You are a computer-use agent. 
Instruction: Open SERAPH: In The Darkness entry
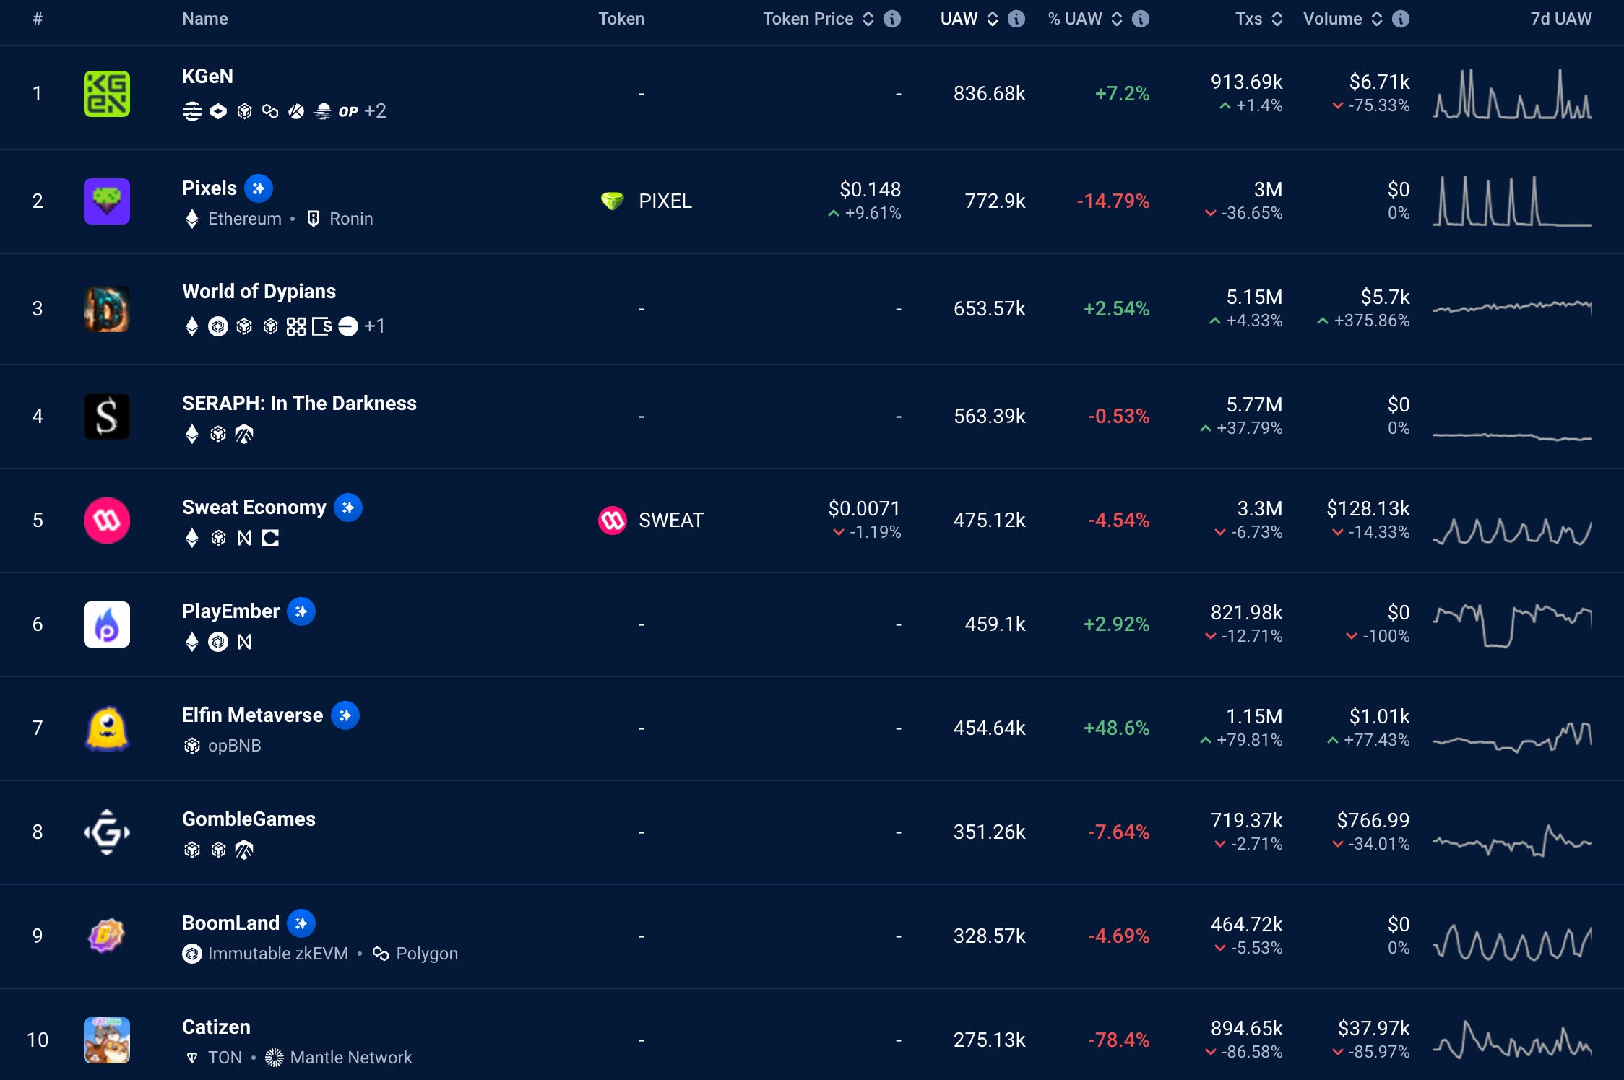(299, 403)
